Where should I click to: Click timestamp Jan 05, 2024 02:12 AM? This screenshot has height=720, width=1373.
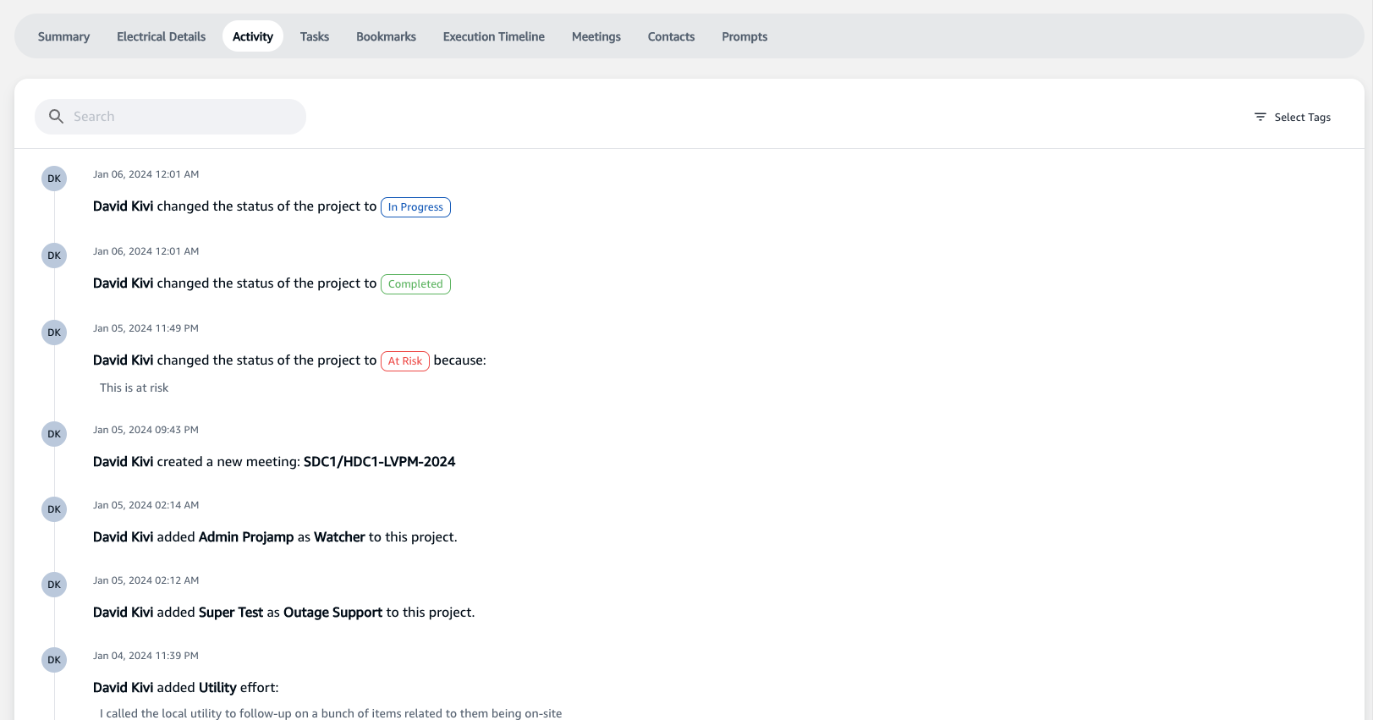(x=146, y=580)
